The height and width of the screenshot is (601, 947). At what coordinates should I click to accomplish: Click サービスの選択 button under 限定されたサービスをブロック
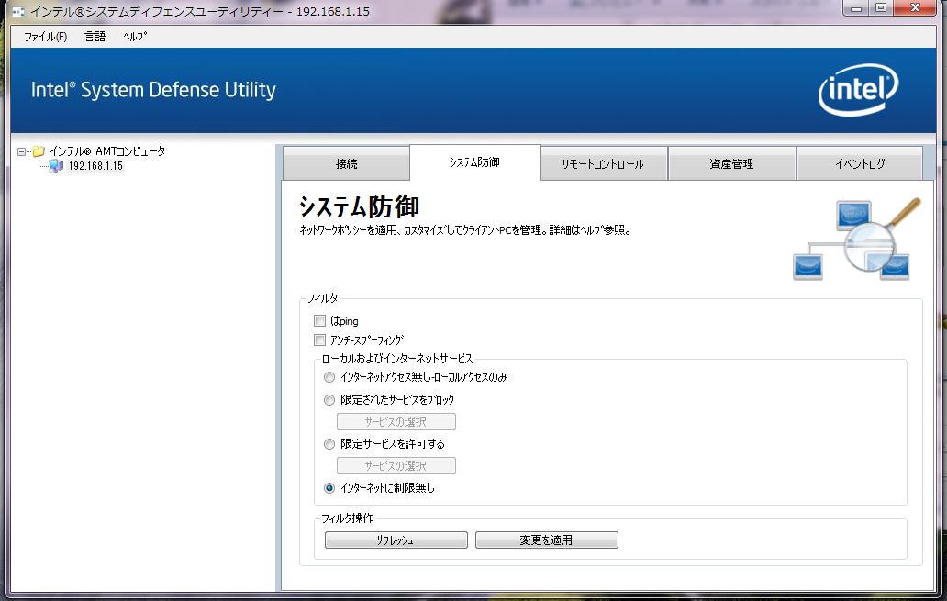point(396,421)
